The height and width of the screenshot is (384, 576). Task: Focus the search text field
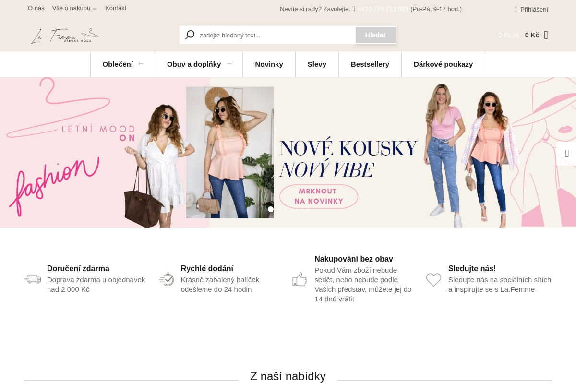coord(276,35)
